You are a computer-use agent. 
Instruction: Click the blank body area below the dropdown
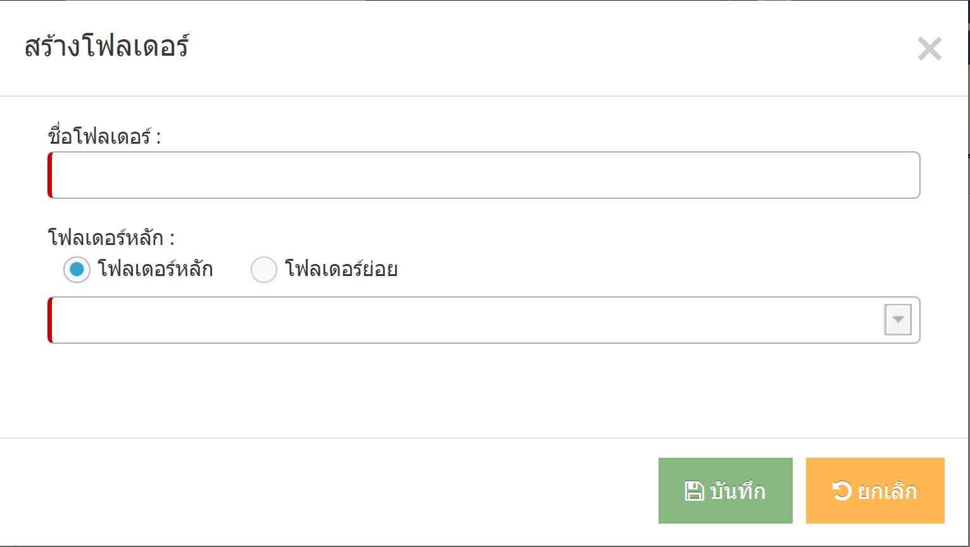point(484,391)
